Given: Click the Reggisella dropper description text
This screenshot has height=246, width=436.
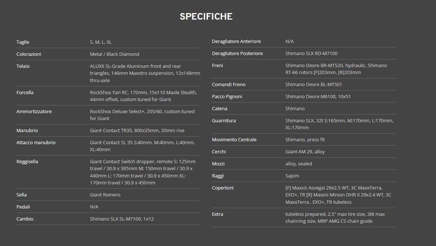Looking at the screenshot, I should 143,172.
